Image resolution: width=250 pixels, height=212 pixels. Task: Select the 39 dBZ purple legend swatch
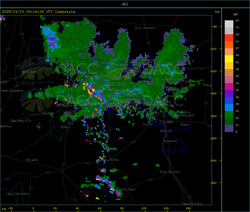(229, 94)
